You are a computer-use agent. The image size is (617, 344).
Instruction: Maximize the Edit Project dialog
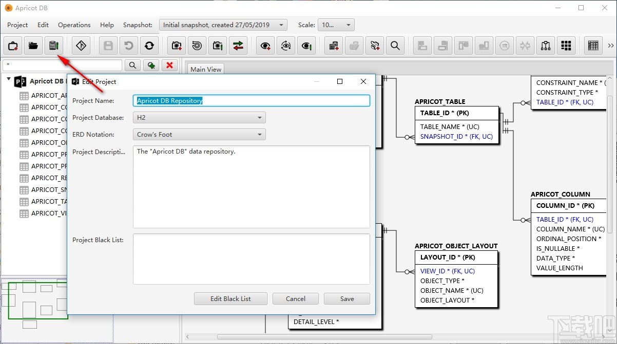[x=340, y=81]
